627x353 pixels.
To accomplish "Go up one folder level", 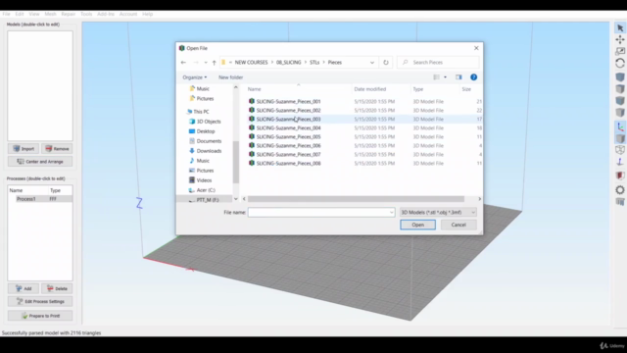I will point(214,63).
